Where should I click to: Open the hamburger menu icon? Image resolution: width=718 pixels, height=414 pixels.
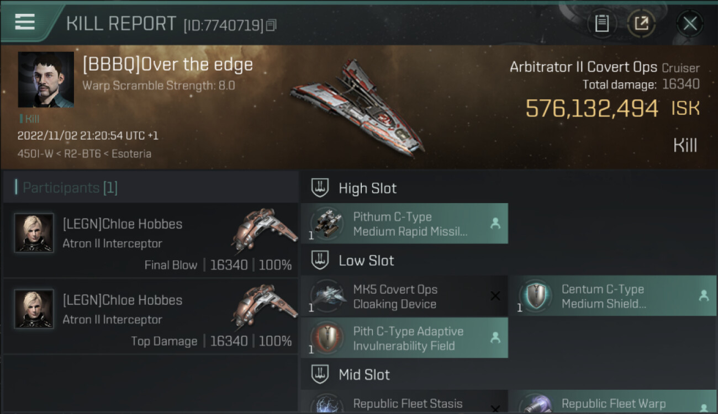click(25, 22)
